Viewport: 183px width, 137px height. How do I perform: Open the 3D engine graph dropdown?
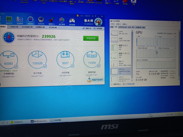click(x=137, y=36)
